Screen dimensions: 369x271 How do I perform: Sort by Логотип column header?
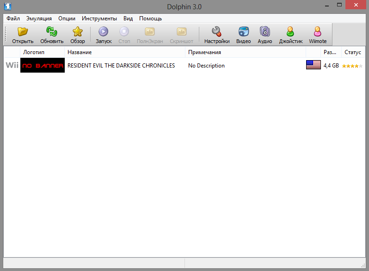coord(43,52)
